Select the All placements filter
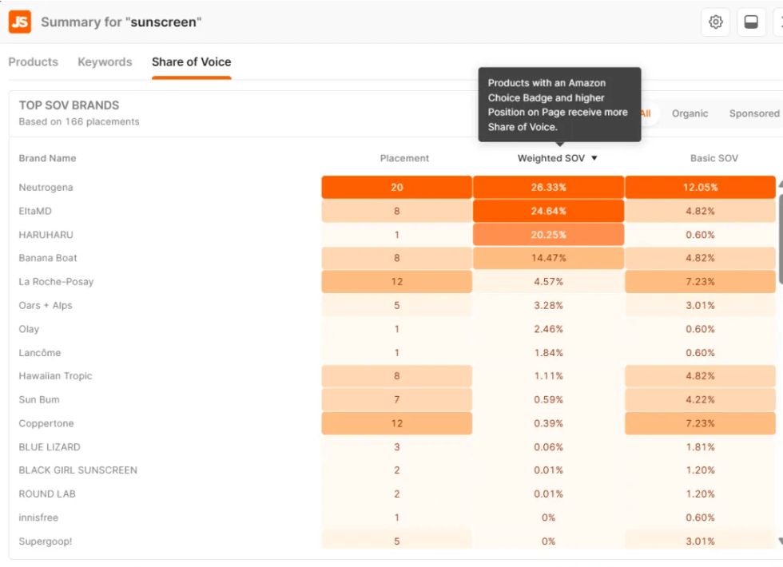The image size is (783, 567). (646, 113)
